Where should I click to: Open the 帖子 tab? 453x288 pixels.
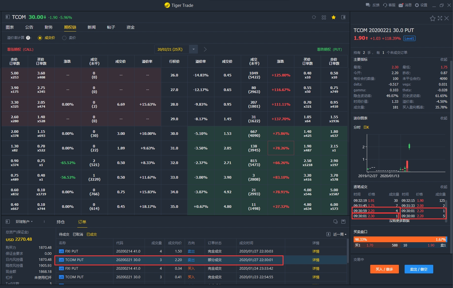tap(111, 27)
